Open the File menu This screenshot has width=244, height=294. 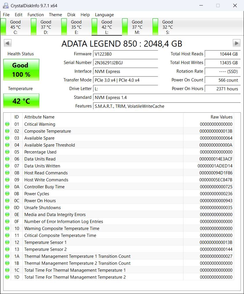[6, 14]
